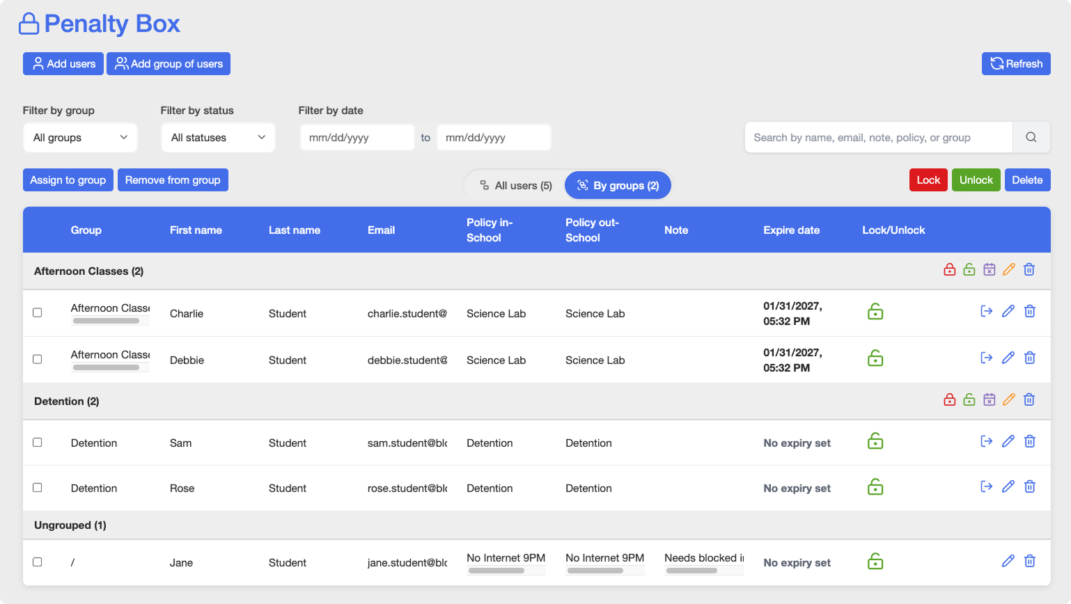The width and height of the screenshot is (1071, 604).
Task: Switch to the All users (5) view
Action: pos(516,186)
